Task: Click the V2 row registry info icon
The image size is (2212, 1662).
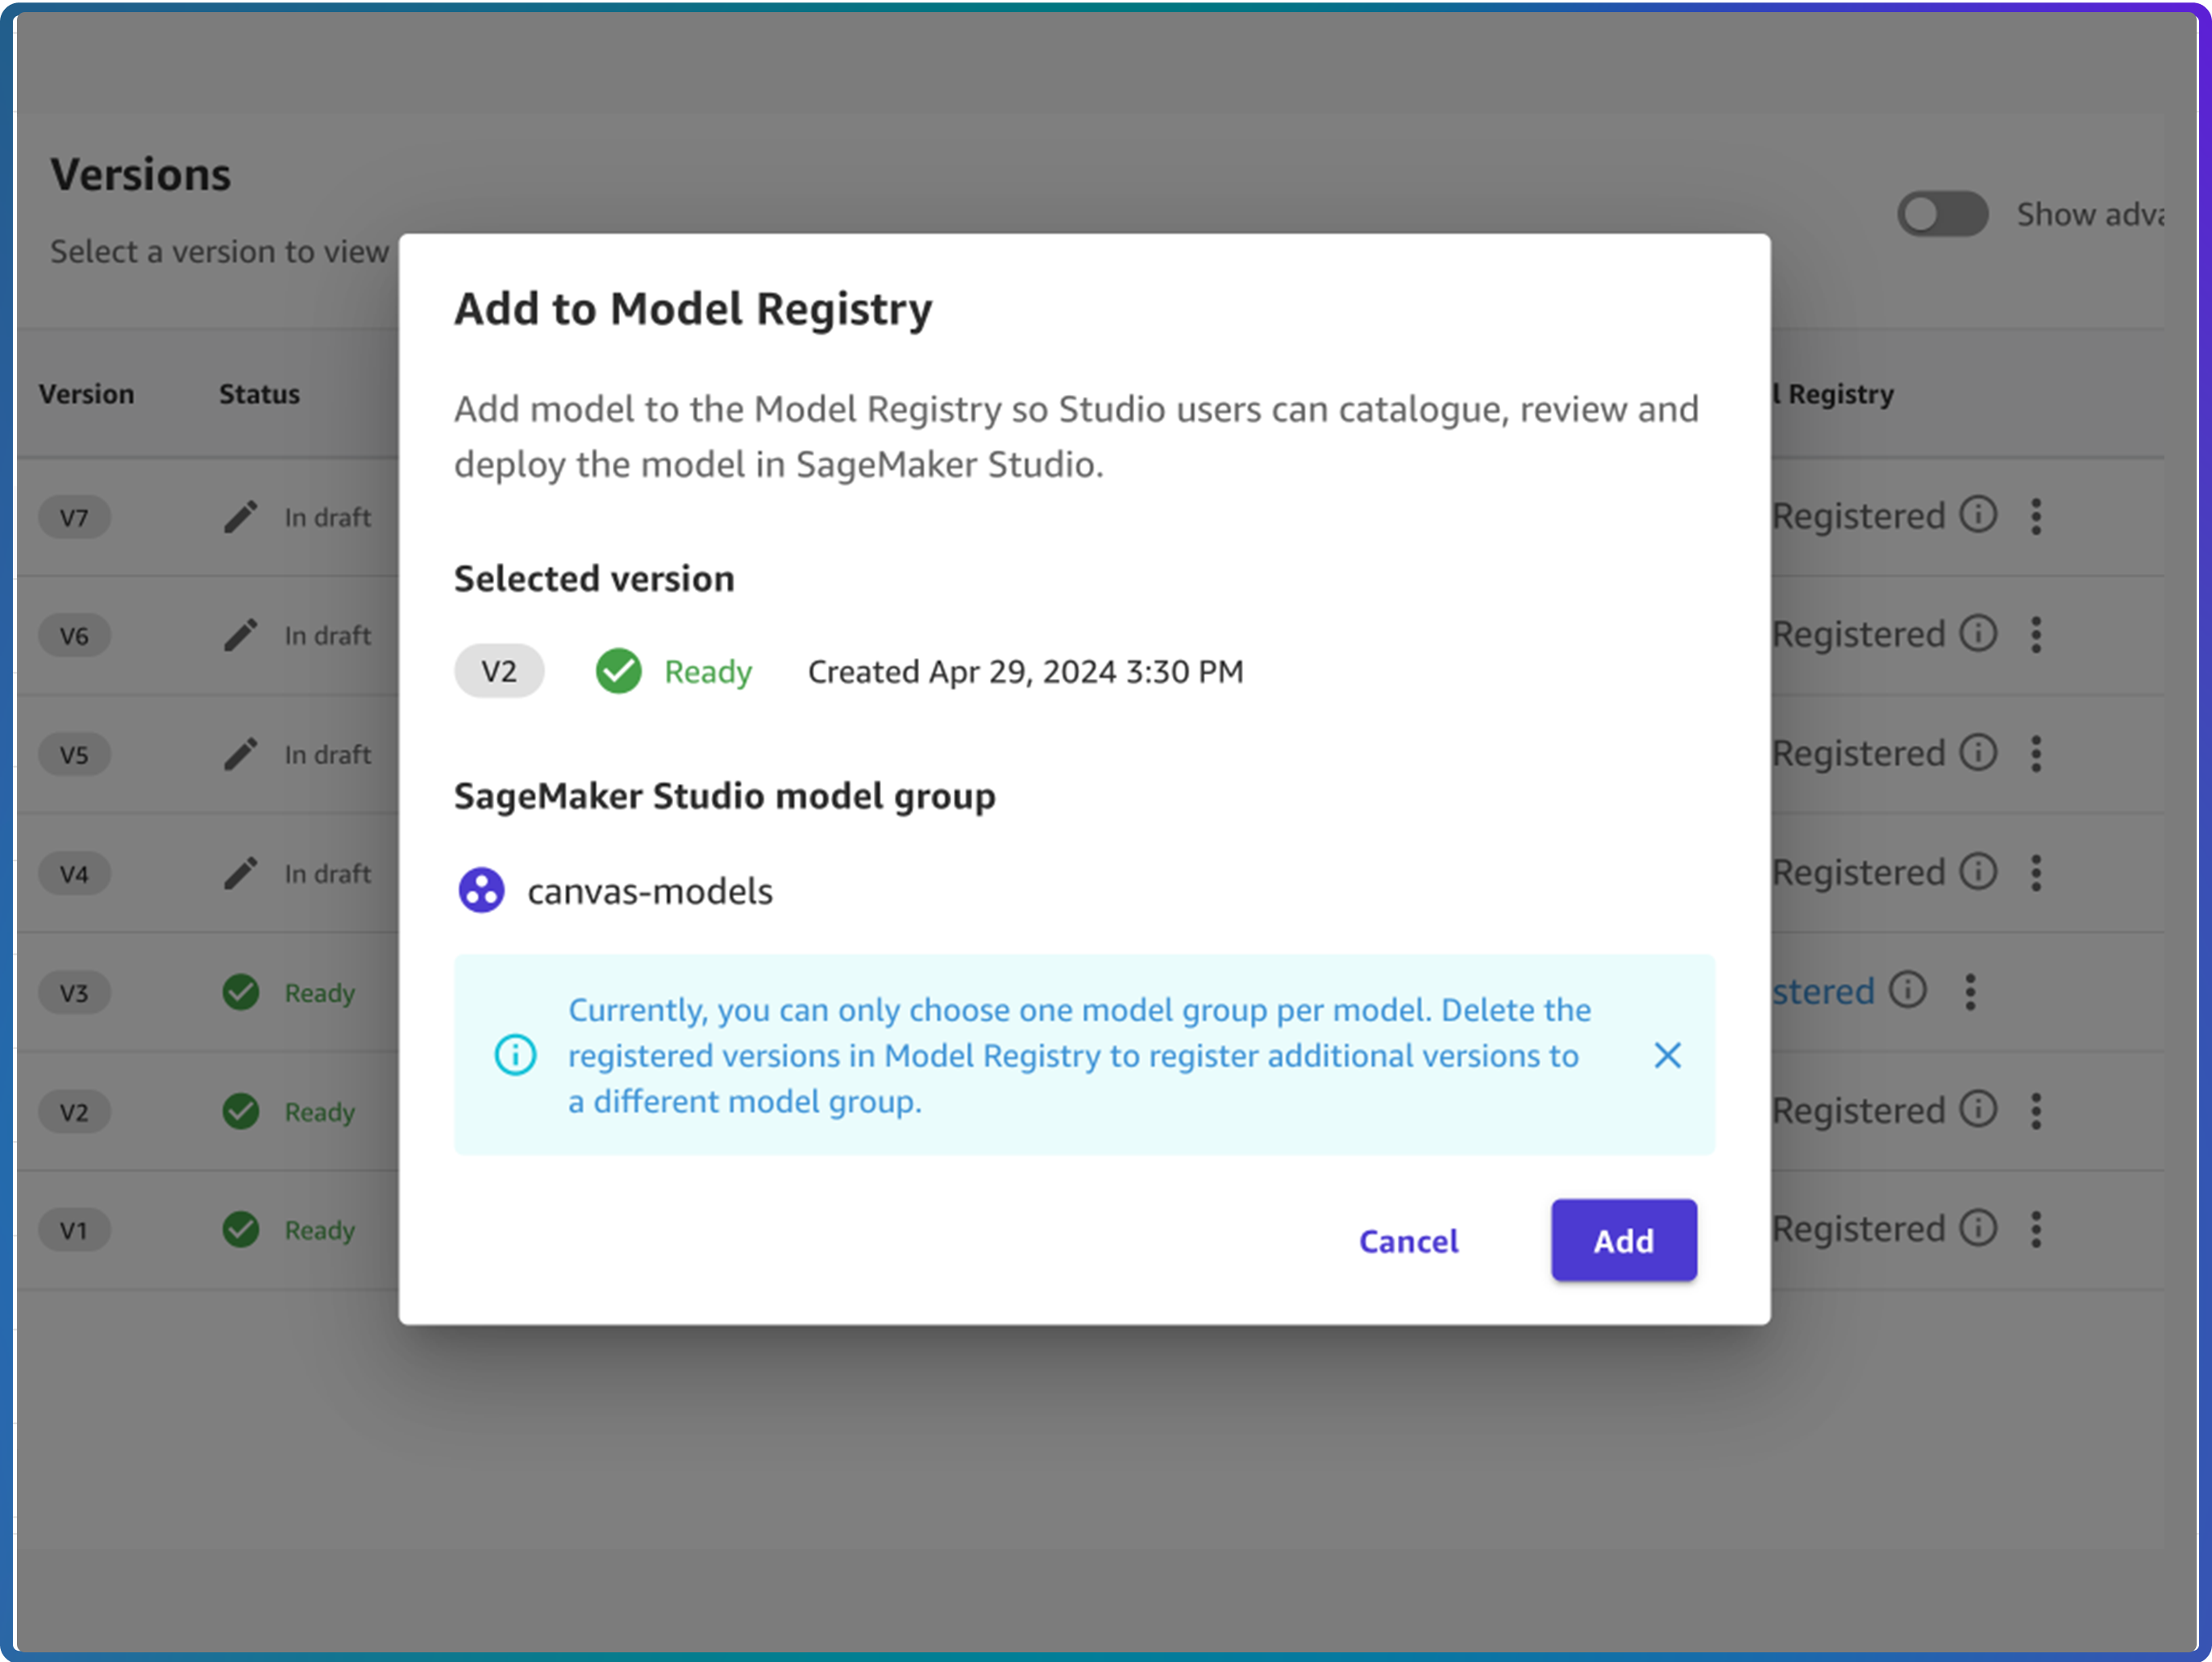Action: tap(1978, 1109)
